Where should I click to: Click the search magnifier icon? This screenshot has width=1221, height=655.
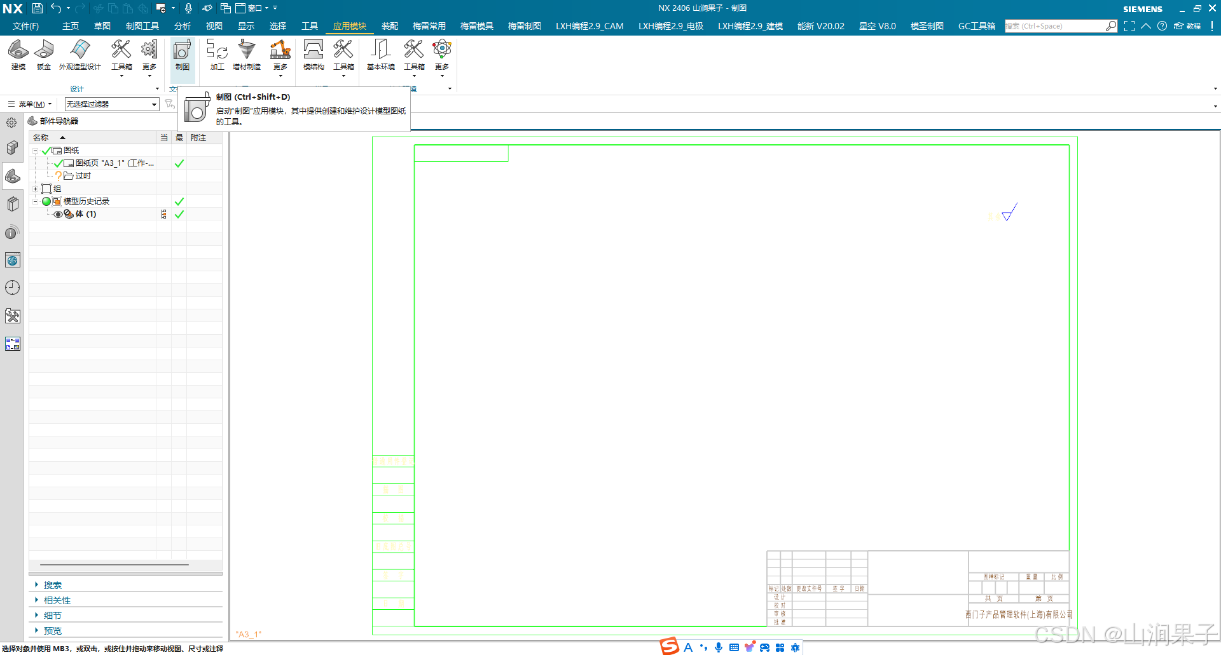1110,26
